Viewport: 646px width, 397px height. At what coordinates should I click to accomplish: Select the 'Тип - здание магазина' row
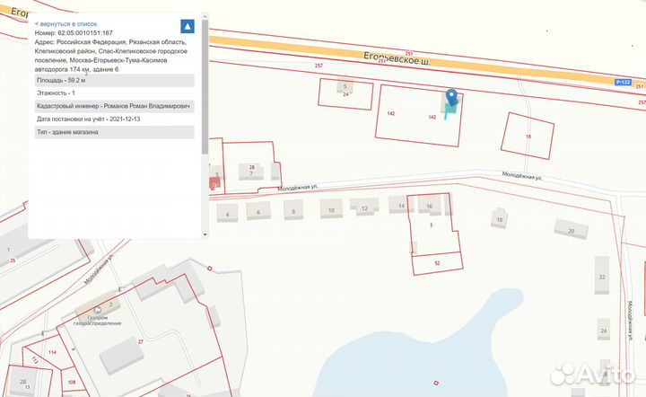pos(113,132)
